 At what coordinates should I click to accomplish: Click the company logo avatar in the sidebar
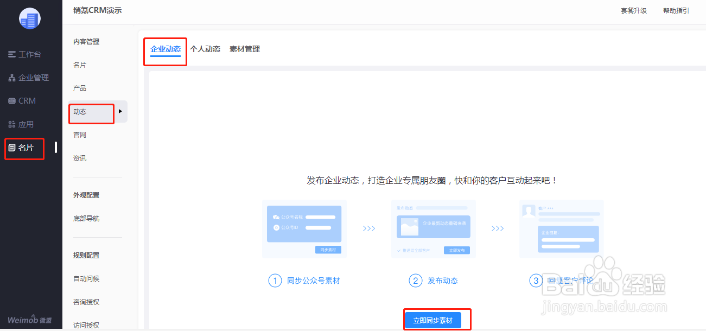tap(30, 19)
